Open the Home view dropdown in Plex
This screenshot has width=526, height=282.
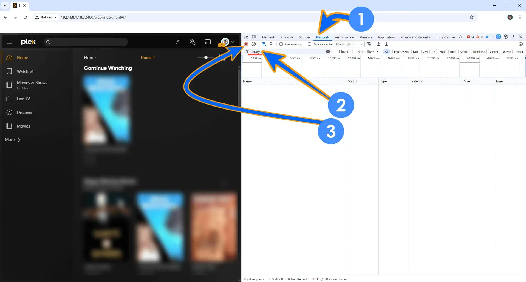coord(148,57)
